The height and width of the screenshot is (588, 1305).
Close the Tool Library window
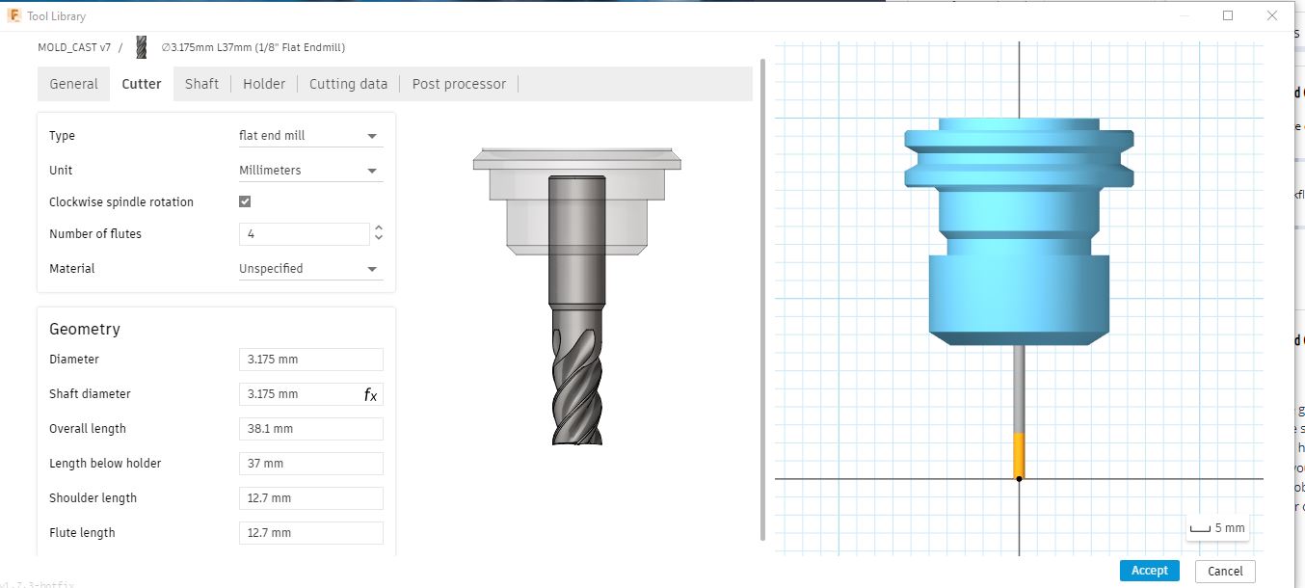1272,15
